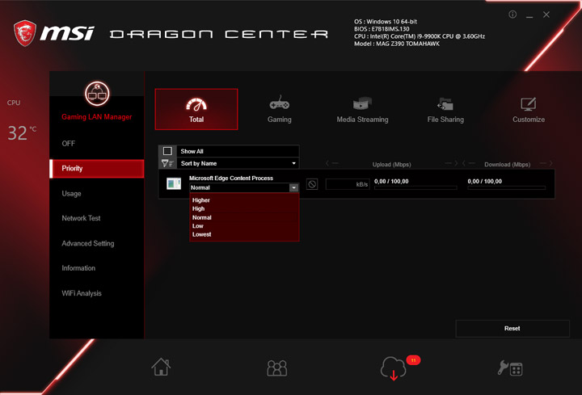This screenshot has width=582, height=395.
Task: Open the Information page
Action: pyautogui.click(x=78, y=268)
